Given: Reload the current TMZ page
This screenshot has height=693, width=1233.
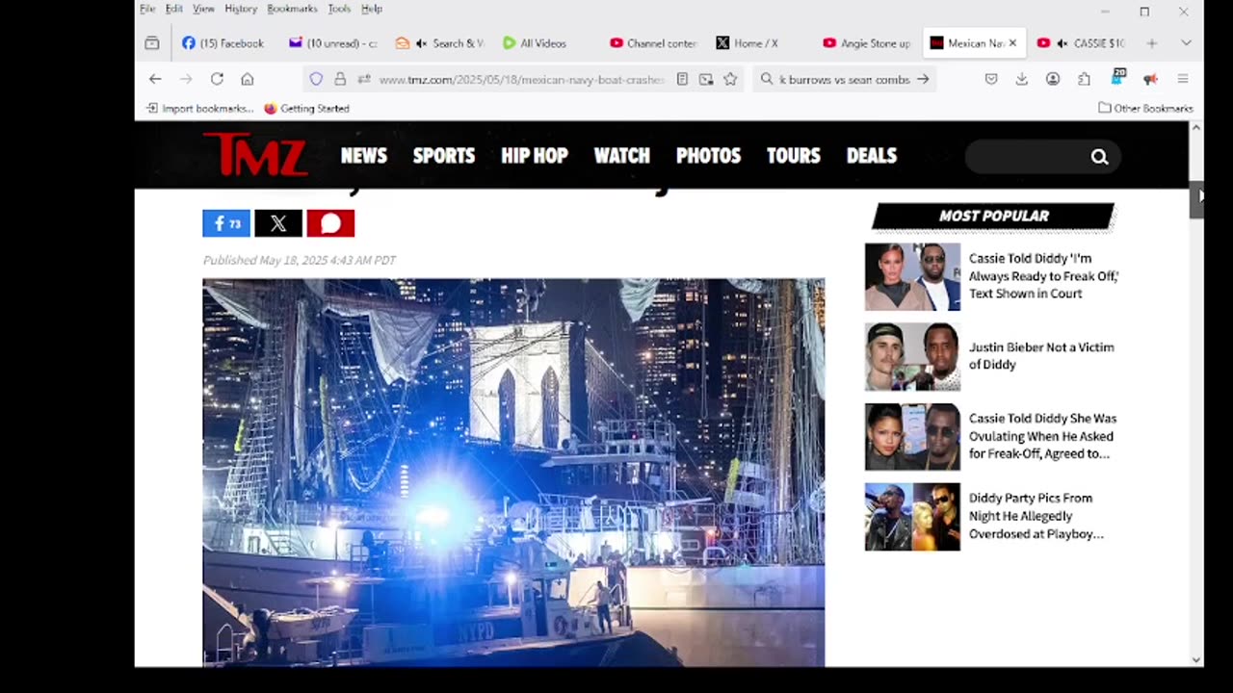Looking at the screenshot, I should [x=217, y=79].
